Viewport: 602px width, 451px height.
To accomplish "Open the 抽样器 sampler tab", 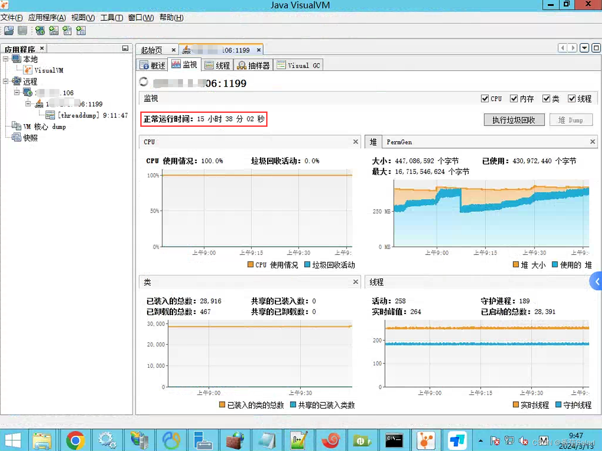I will 254,65.
